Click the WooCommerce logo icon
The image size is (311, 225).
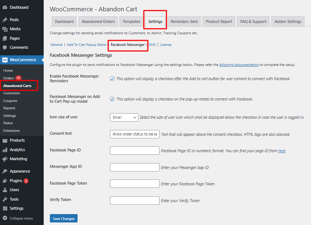(5, 60)
